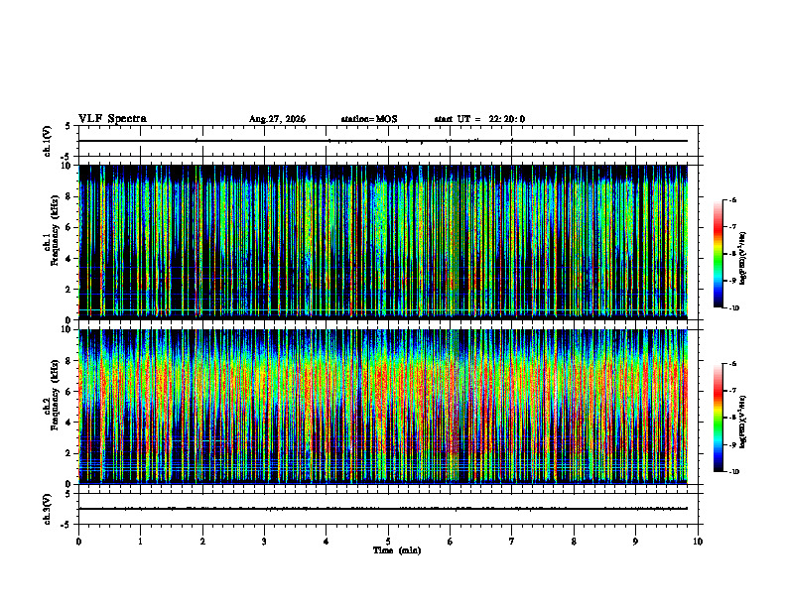
Task: Click the 0 minute tick label on time axis
Action: [x=78, y=542]
